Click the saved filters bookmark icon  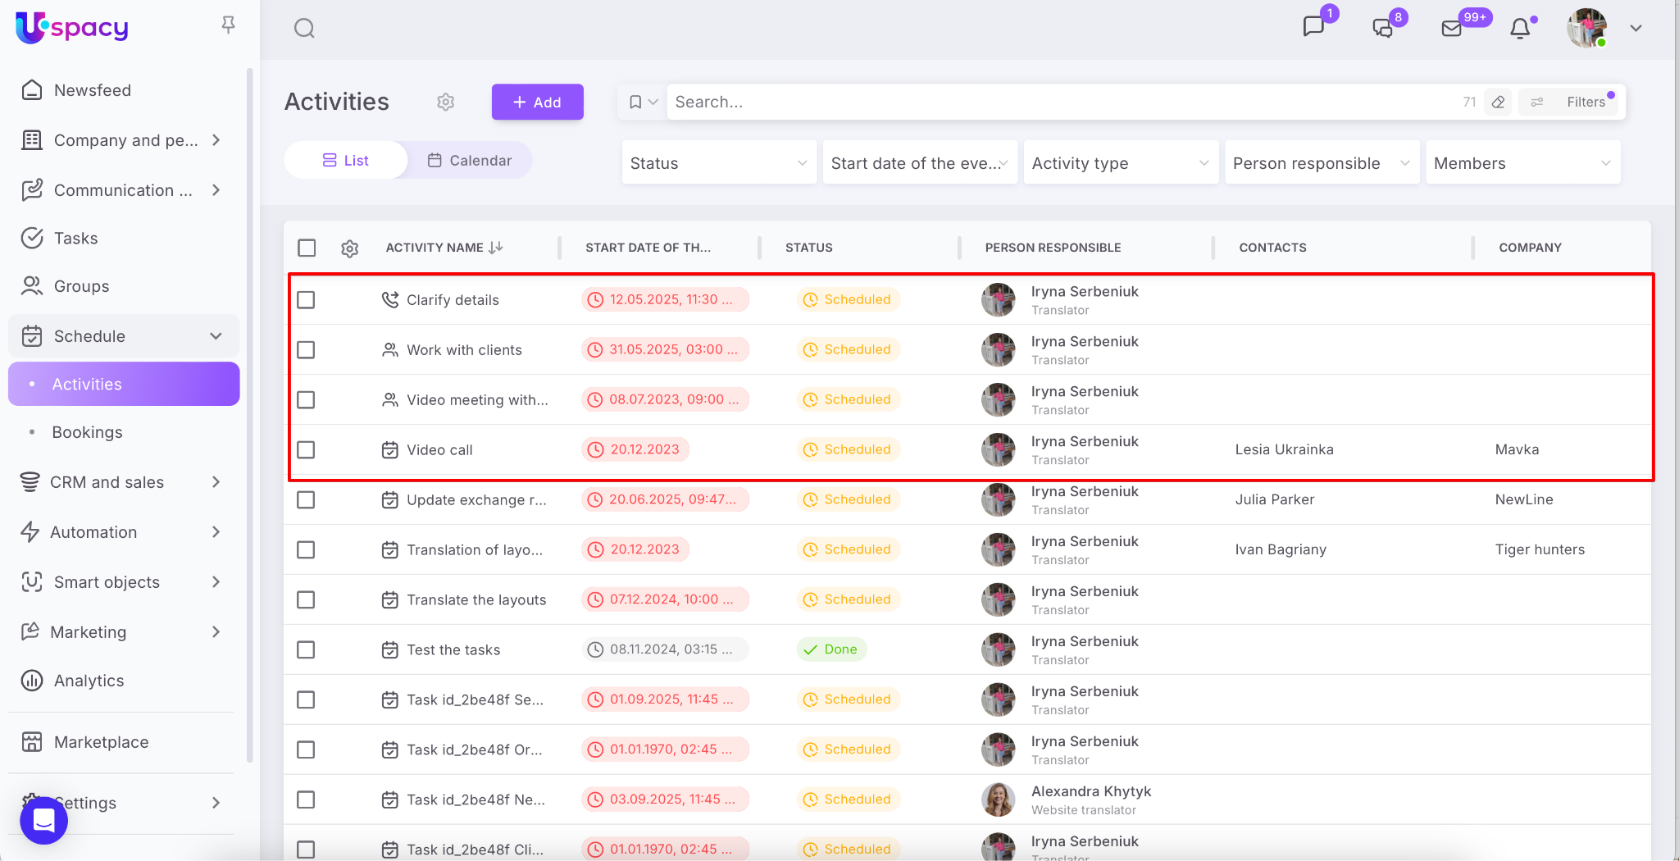635,102
